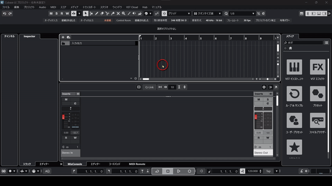Viewport: 332px width, 186px height.
Task: Open User Presets tile
Action: click(x=294, y=120)
